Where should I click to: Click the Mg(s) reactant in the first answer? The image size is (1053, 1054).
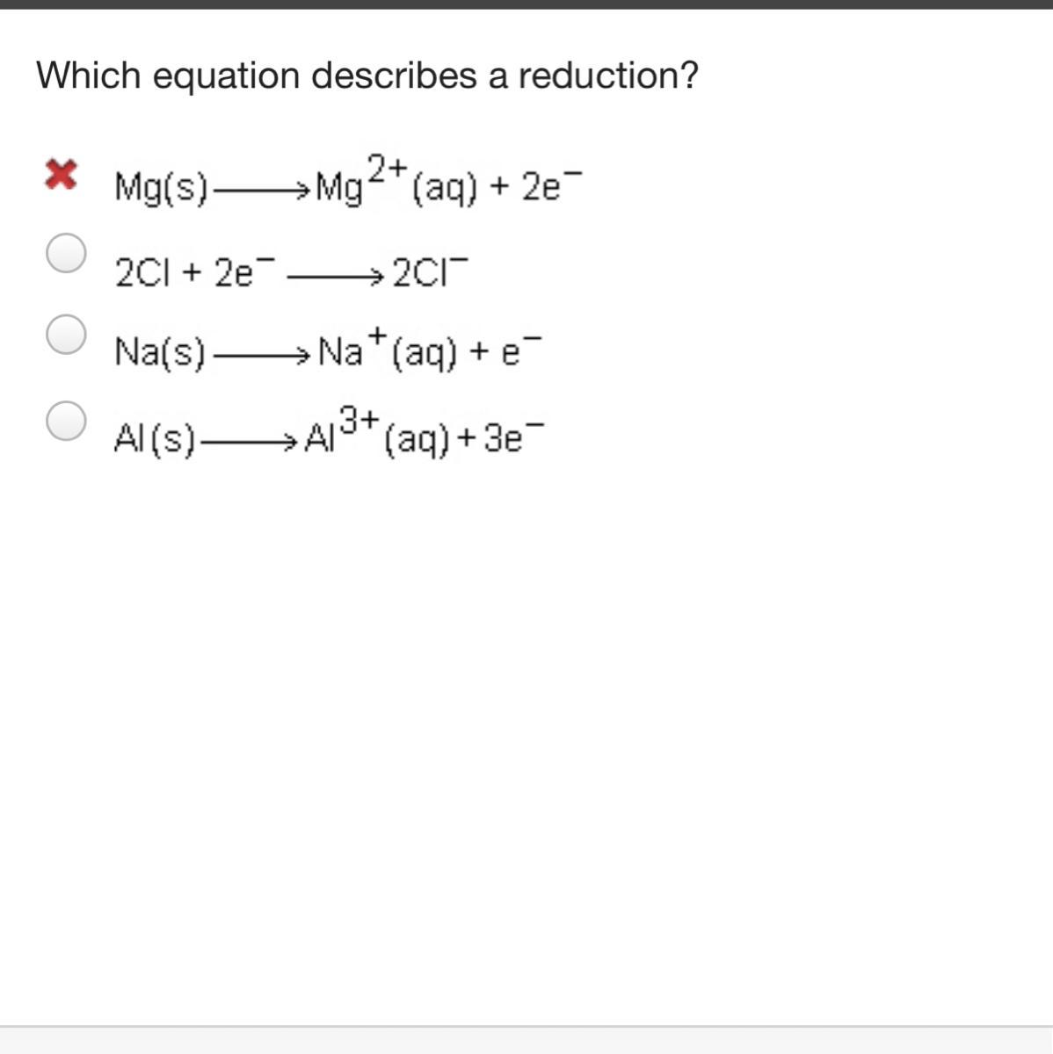[x=161, y=187]
